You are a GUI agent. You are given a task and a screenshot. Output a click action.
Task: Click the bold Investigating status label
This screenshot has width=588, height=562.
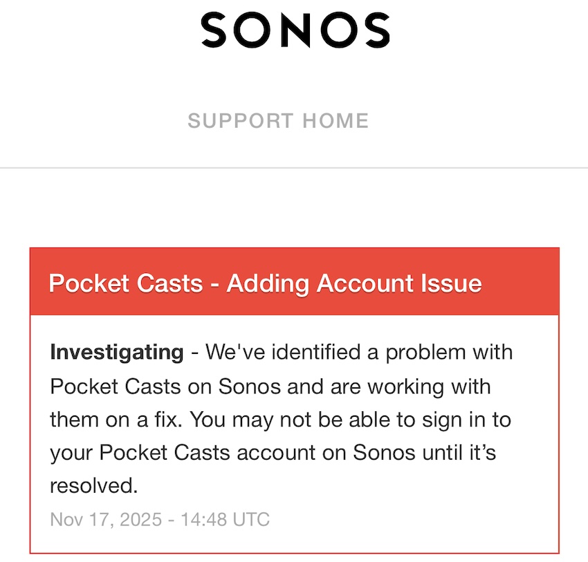[116, 353]
